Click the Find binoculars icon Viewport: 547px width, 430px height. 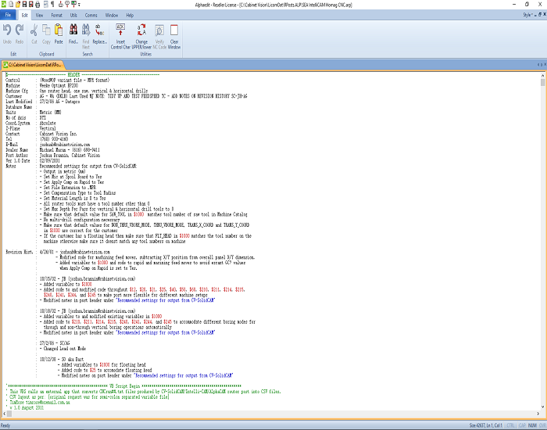pos(73,34)
